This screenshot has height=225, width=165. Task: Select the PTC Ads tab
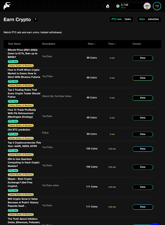tap(117, 19)
